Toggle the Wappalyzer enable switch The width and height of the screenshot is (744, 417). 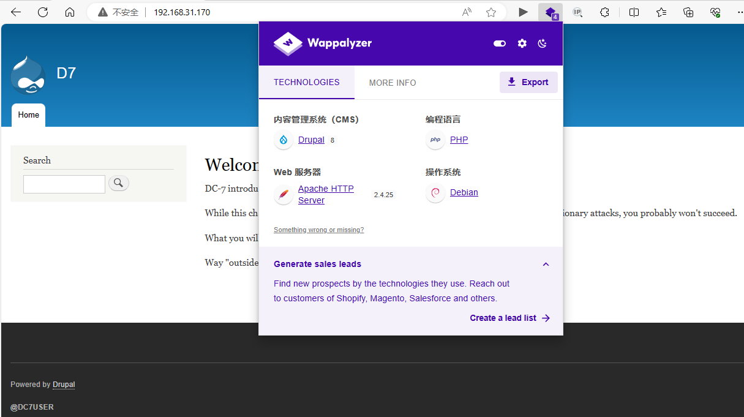(500, 43)
